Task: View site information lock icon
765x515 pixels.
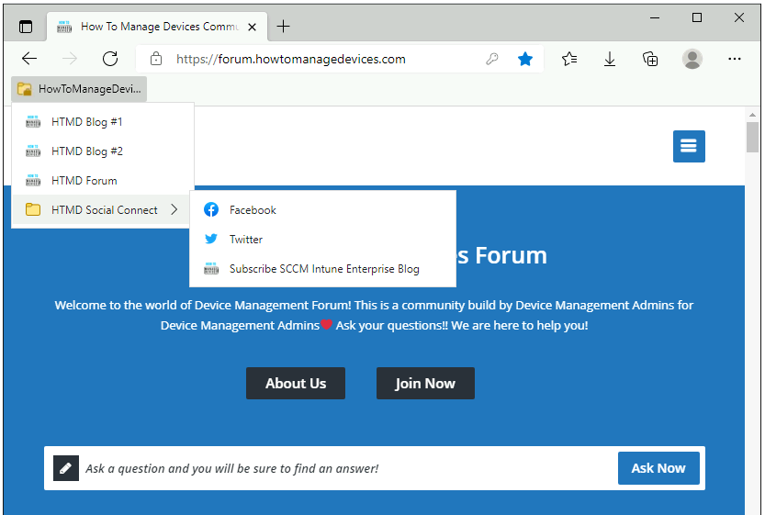Action: pyautogui.click(x=156, y=59)
